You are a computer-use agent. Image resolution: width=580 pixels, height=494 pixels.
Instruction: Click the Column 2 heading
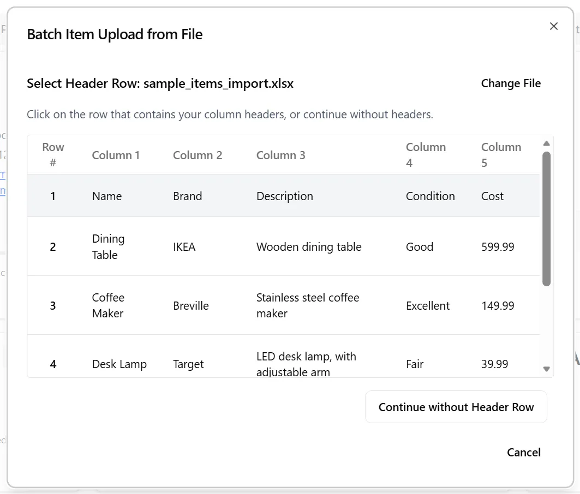click(198, 155)
